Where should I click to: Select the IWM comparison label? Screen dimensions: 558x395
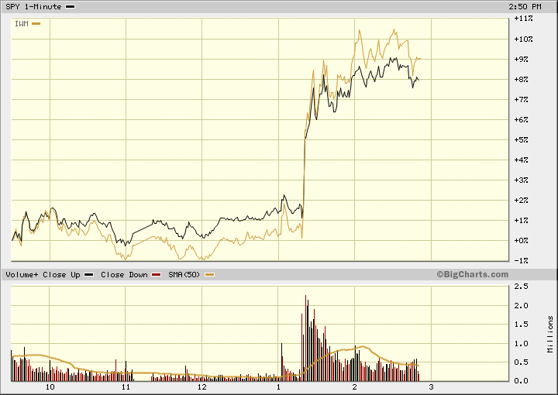click(22, 23)
